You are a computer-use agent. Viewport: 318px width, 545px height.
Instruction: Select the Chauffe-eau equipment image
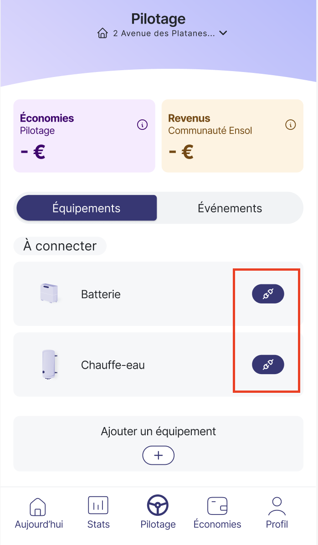pyautogui.click(x=49, y=365)
